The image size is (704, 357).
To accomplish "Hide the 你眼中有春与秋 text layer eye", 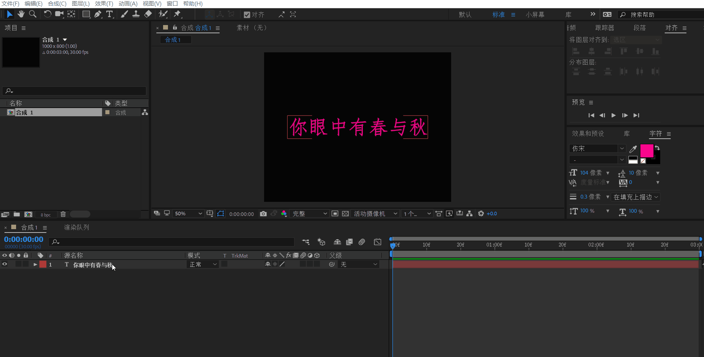I will point(4,264).
